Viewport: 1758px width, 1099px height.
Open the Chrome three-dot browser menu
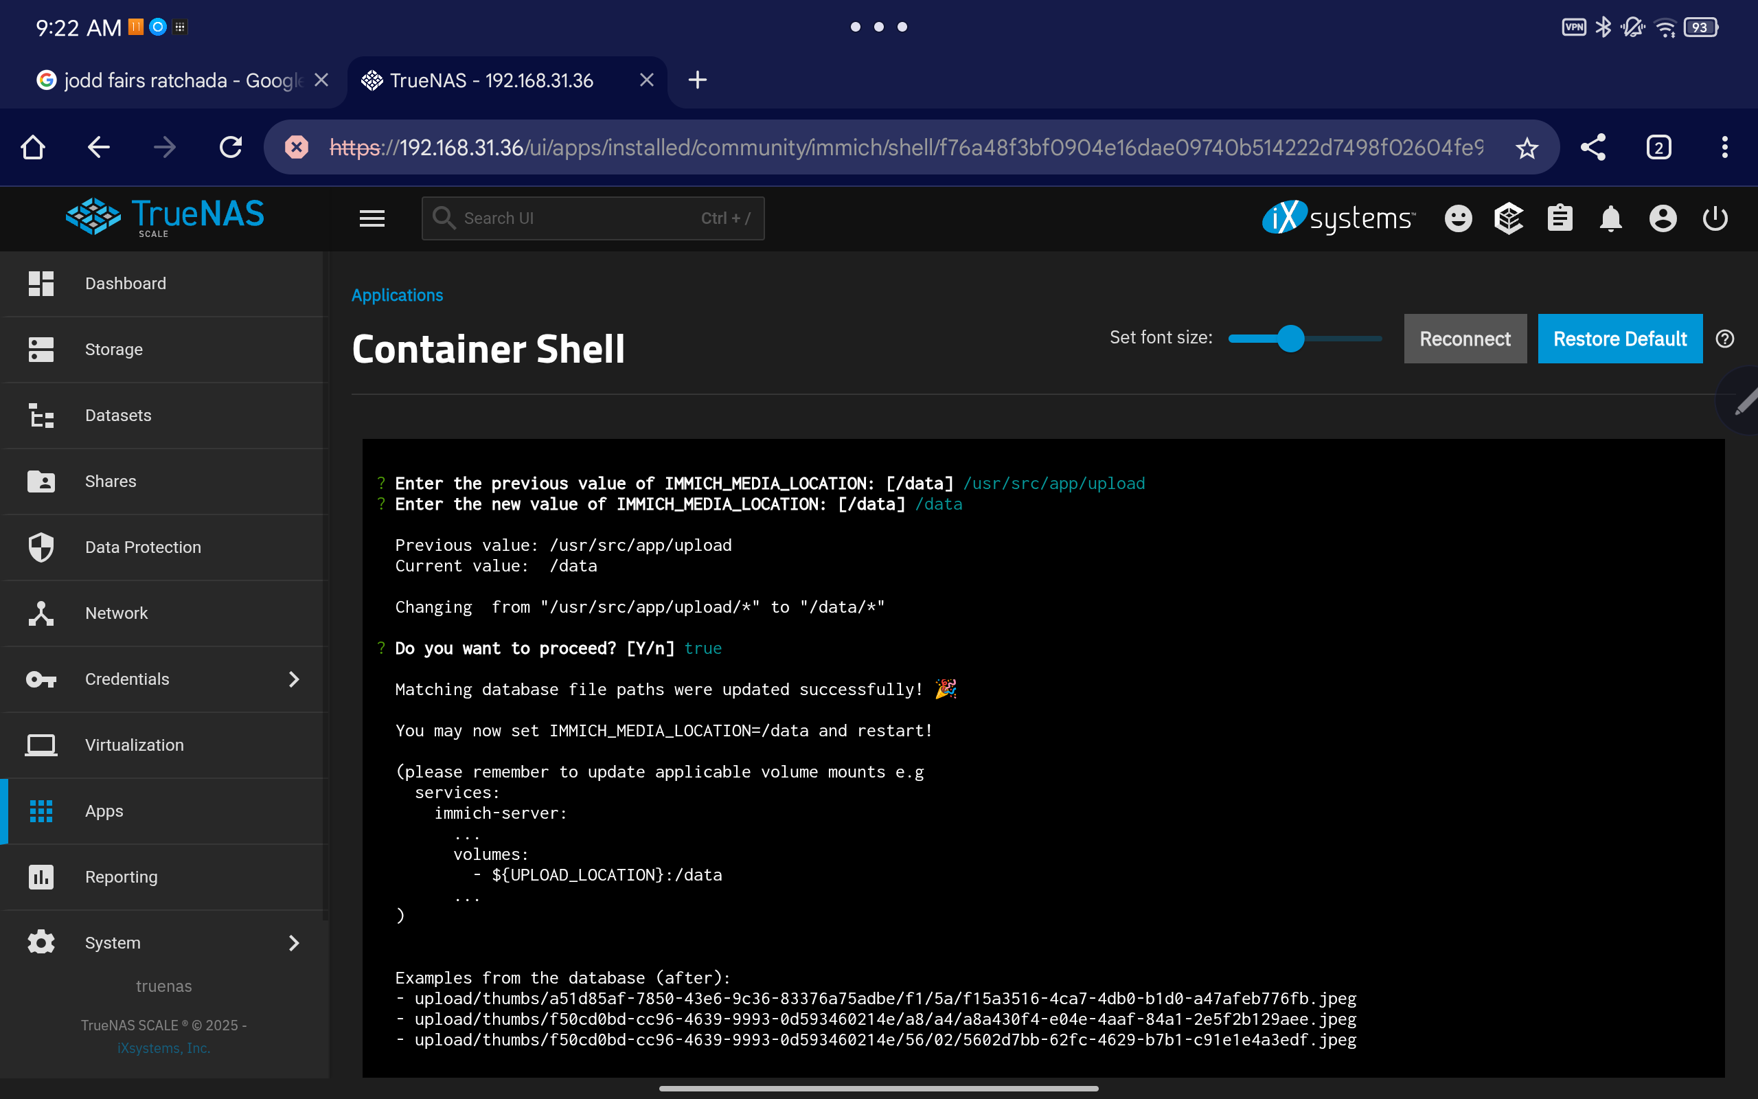click(1724, 147)
